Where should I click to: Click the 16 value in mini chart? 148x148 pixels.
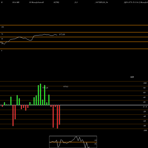tap(95, 144)
